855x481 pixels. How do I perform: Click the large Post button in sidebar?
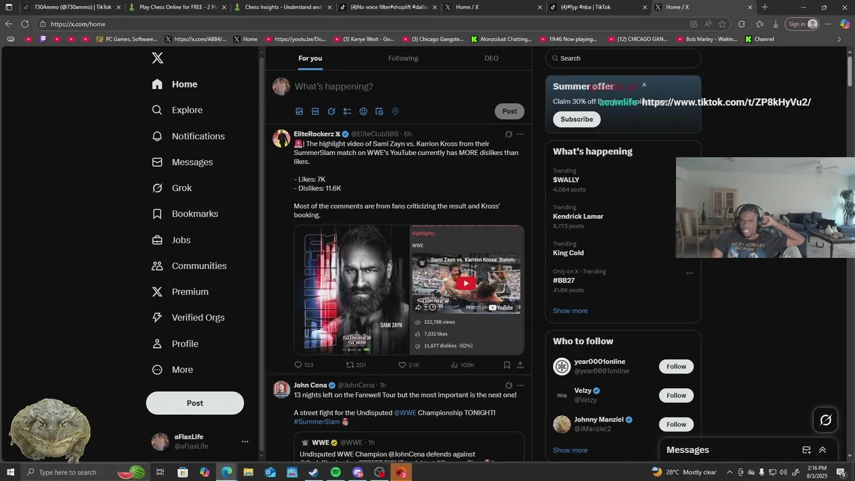point(195,404)
